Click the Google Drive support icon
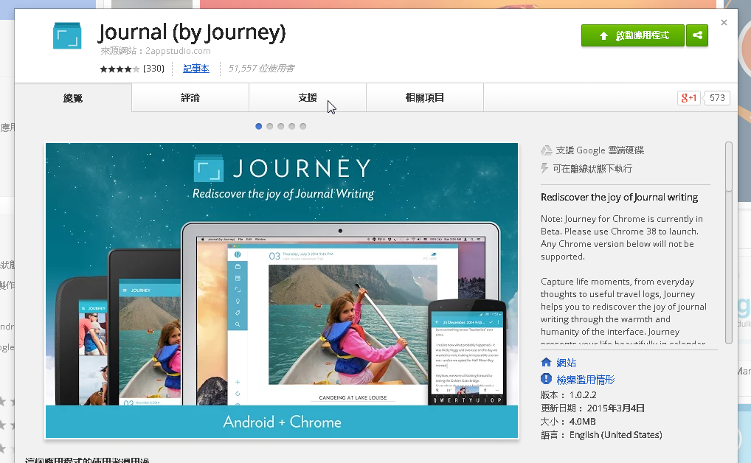The height and width of the screenshot is (463, 751). (x=547, y=150)
